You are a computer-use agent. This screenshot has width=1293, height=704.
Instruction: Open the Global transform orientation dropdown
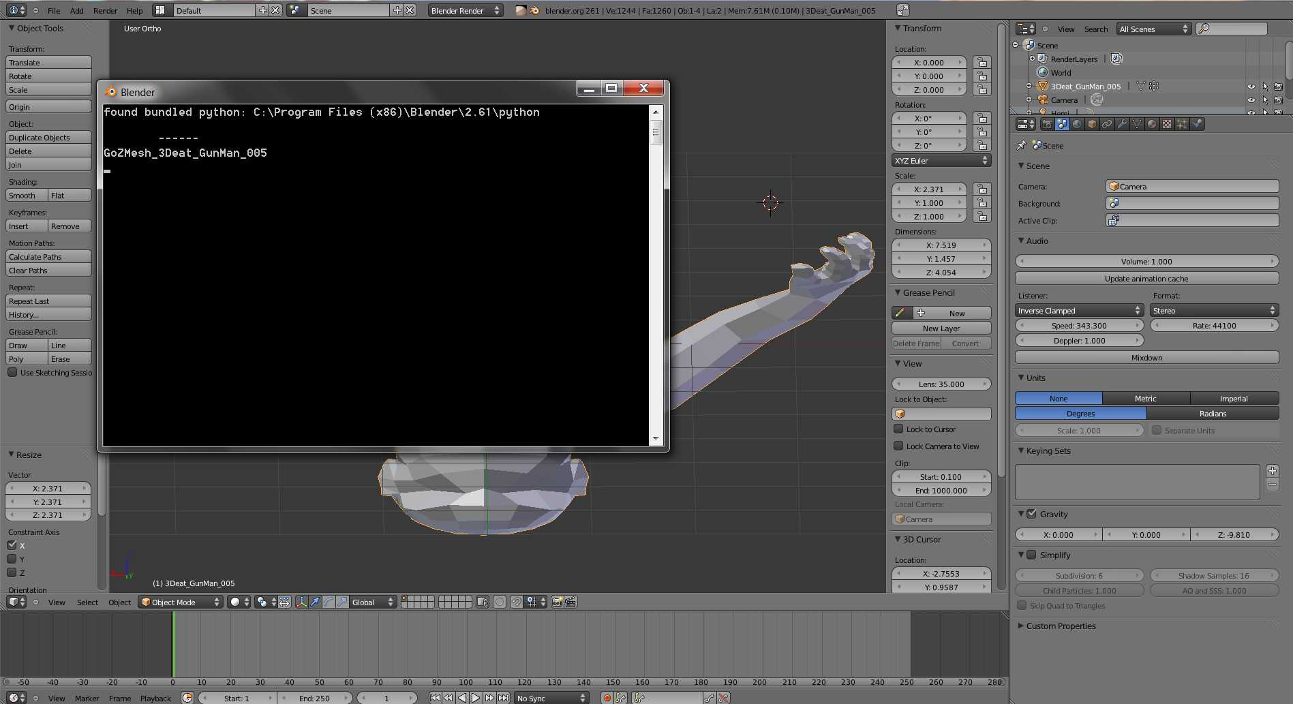click(371, 602)
